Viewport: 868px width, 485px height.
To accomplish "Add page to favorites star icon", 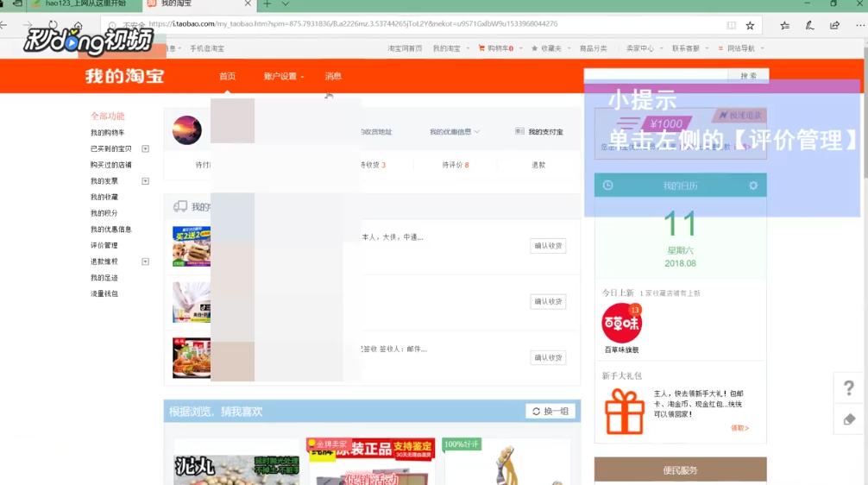I will click(x=750, y=26).
